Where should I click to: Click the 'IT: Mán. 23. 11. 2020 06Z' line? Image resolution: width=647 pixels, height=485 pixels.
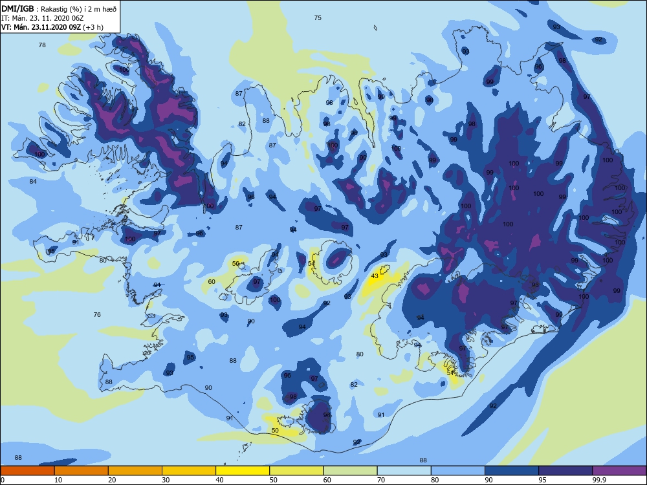point(43,18)
